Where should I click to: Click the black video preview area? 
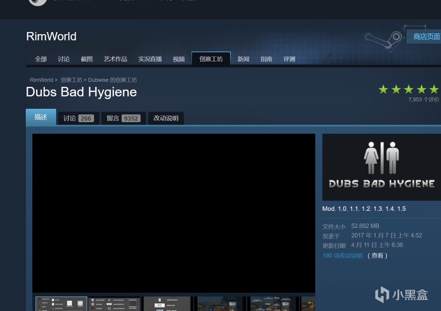[174, 213]
